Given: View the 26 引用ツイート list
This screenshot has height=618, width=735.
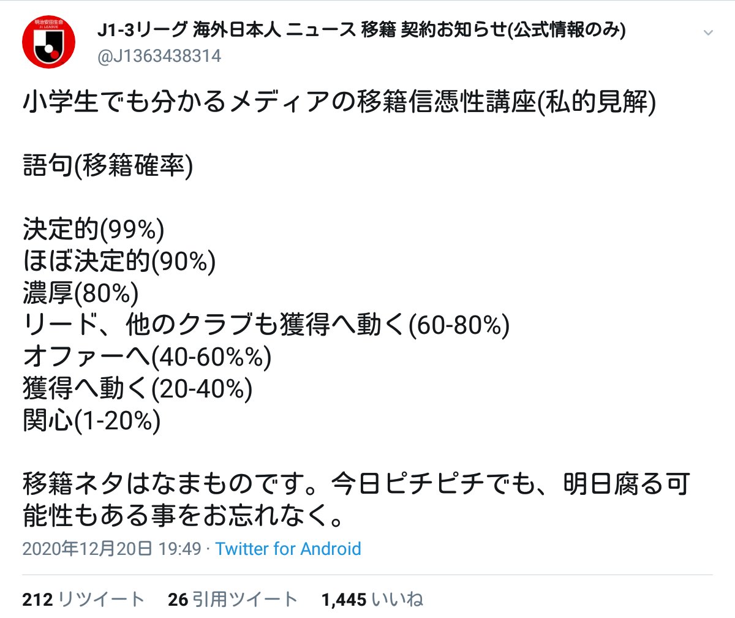Looking at the screenshot, I should click(x=233, y=599).
